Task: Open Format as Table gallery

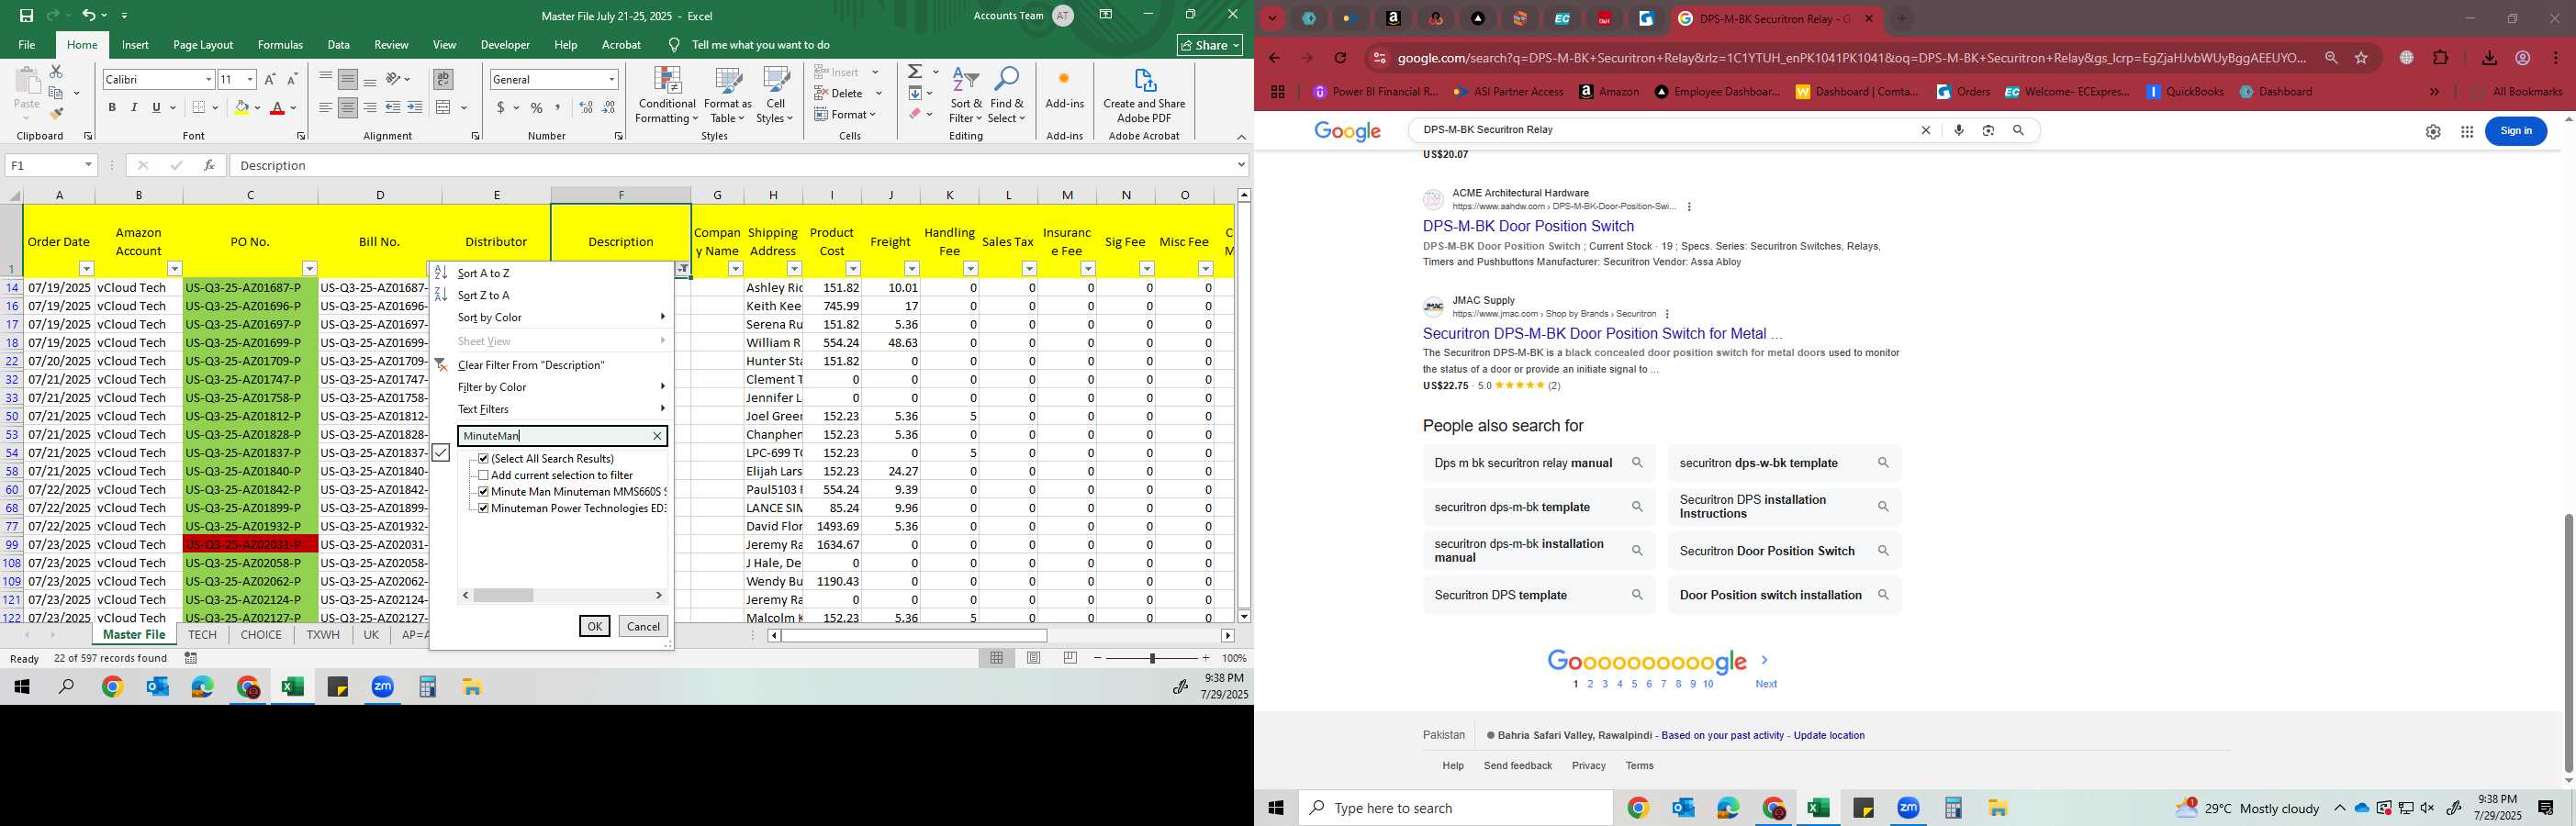Action: 727,96
